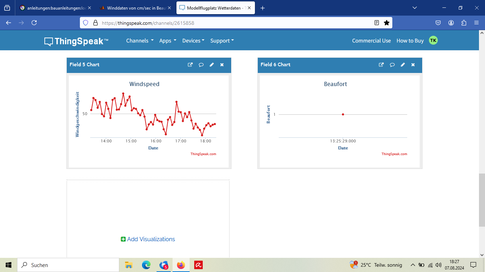This screenshot has width=485, height=272.
Task: Remove the Field 5 Chart widget
Action: tap(222, 65)
